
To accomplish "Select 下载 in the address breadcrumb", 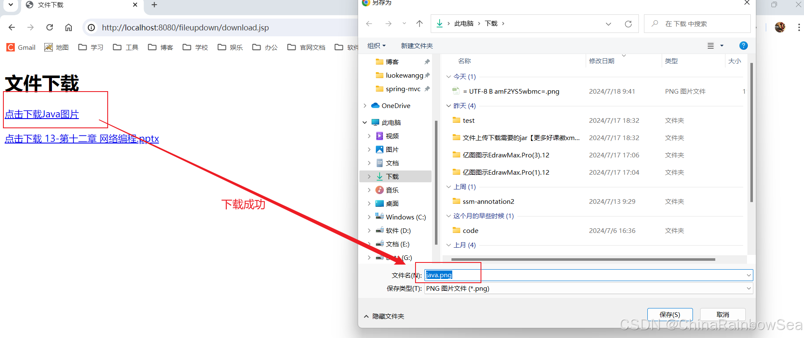I will coord(491,24).
